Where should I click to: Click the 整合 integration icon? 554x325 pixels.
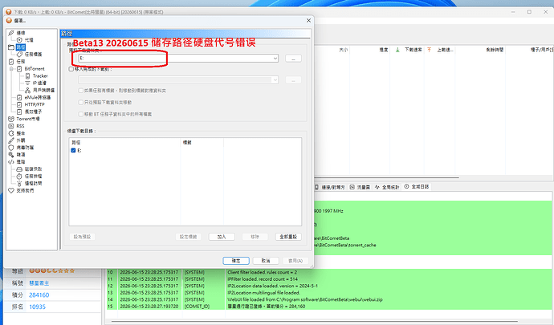[x=11, y=133]
